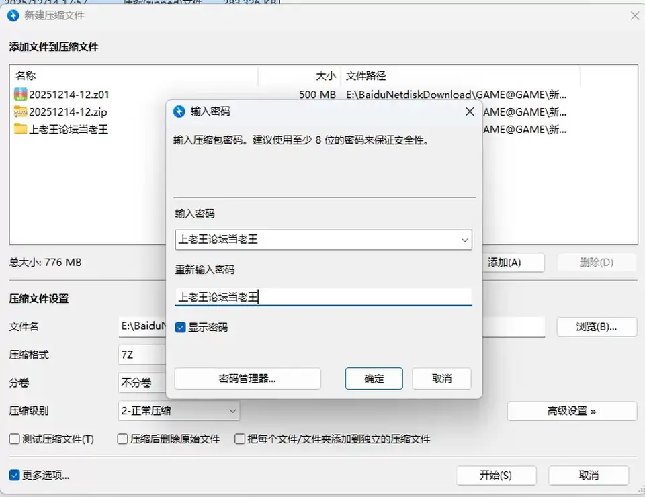
Task: Expand 高级设置 » advanced settings
Action: click(572, 411)
